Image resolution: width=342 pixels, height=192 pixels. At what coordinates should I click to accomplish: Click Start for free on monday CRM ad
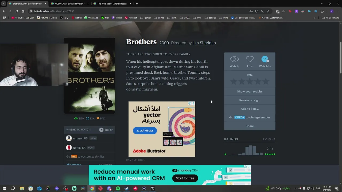[185, 178]
